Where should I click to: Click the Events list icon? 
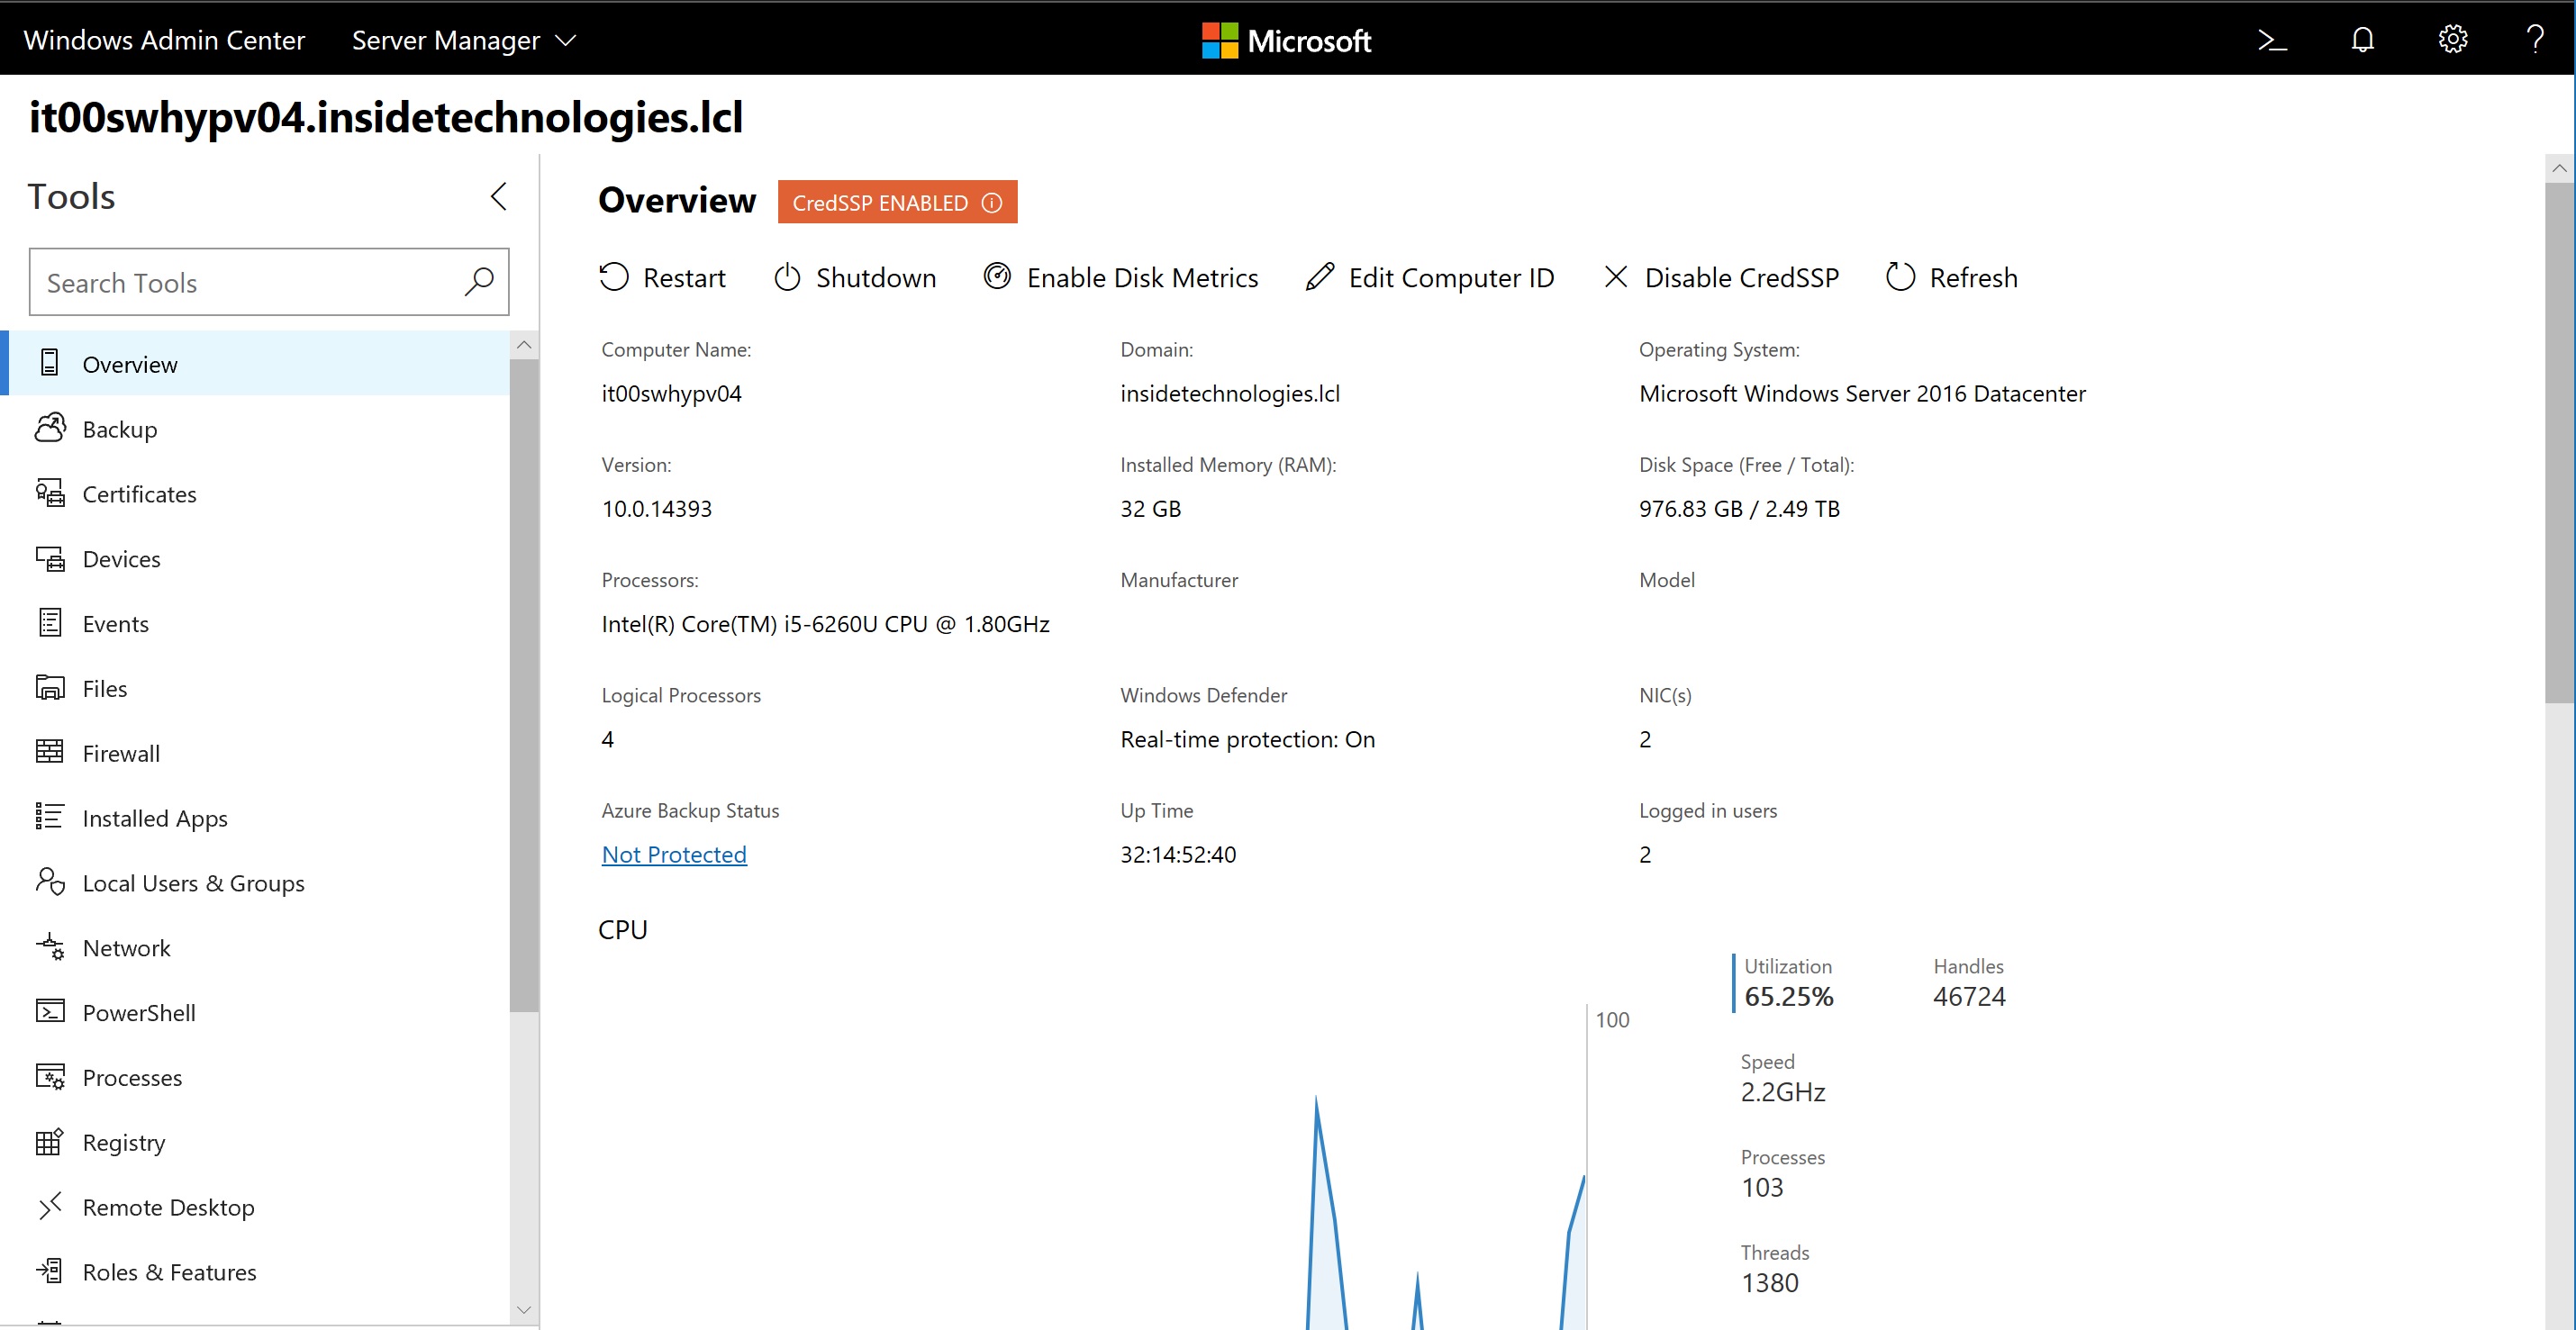50,623
